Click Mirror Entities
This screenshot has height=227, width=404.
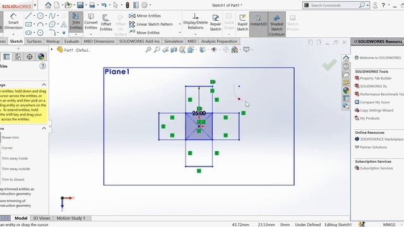tap(145, 16)
